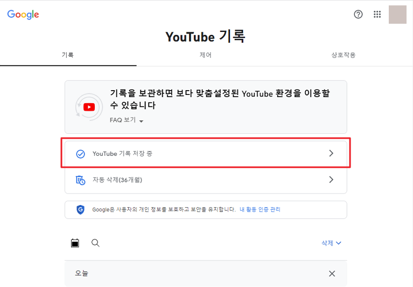This screenshot has width=413, height=287.
Task: Open the account profile avatar
Action: click(397, 15)
